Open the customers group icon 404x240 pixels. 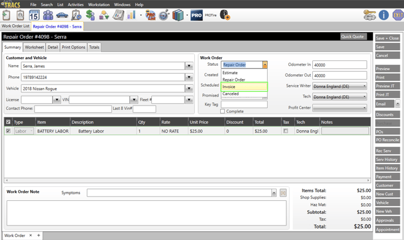[x=48, y=15]
